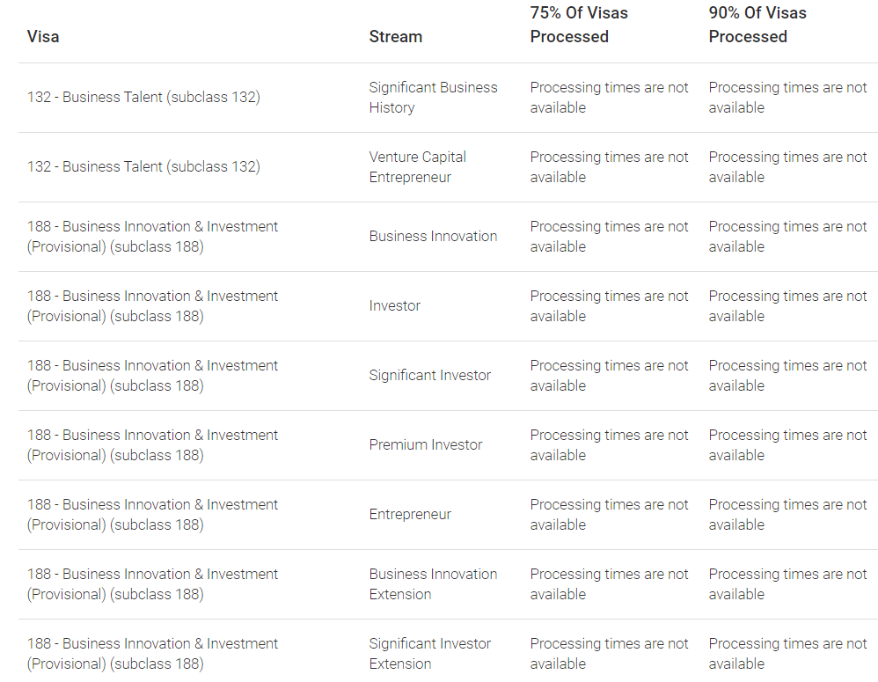The width and height of the screenshot is (878, 682).
Task: Select the Significant Investor Extension stream cell
Action: click(429, 654)
